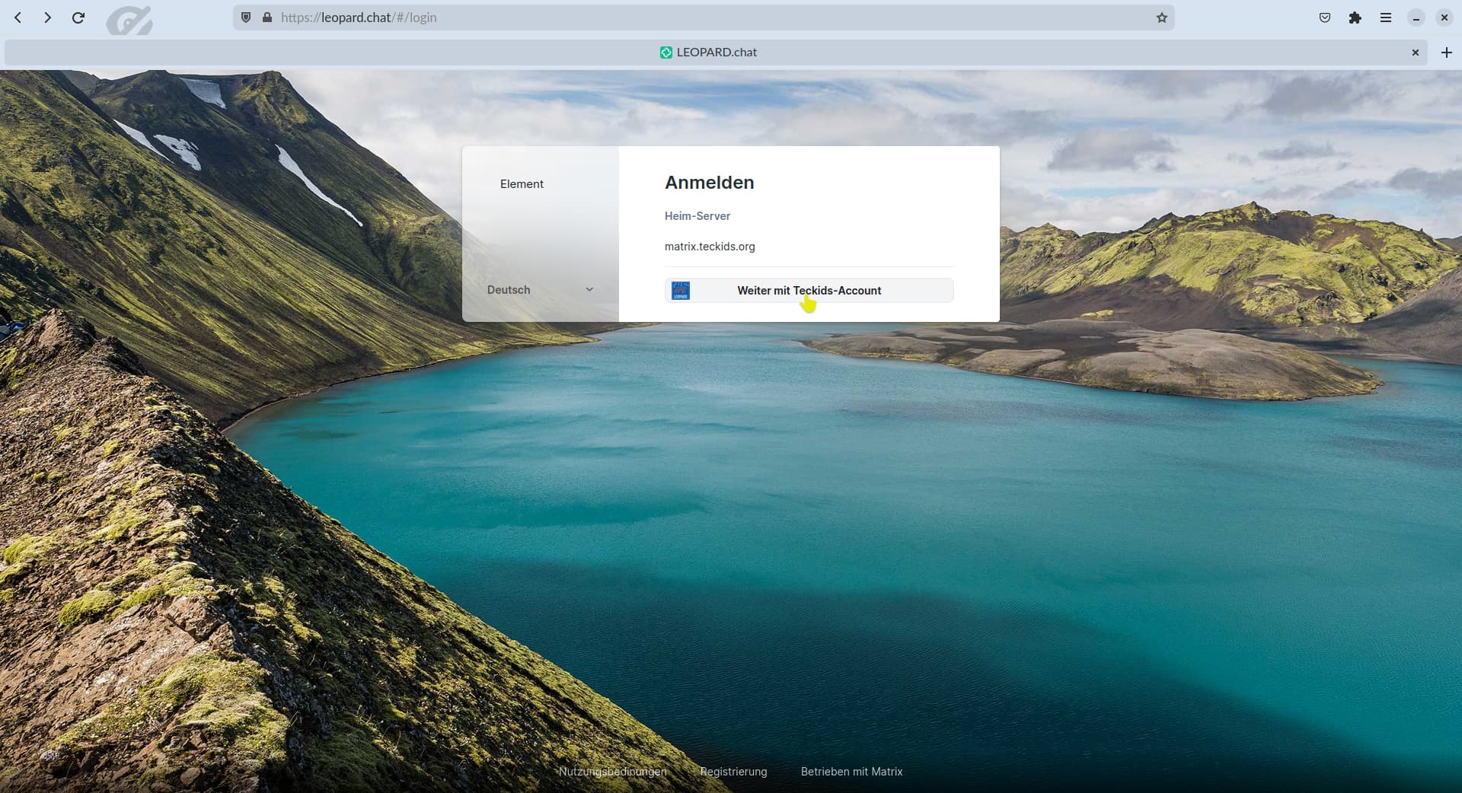Go forward with the browser forward arrow
The height and width of the screenshot is (793, 1462).
tap(48, 18)
